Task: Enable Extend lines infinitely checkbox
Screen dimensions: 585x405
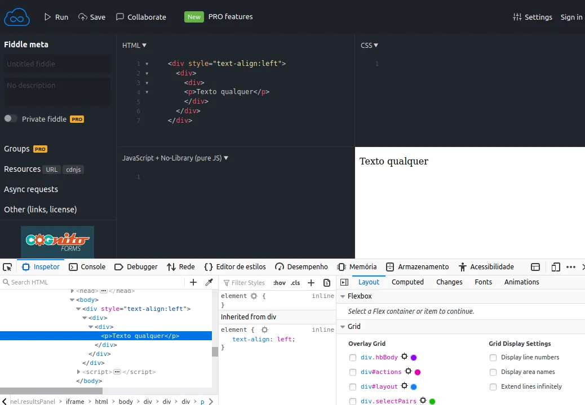Action: (493, 386)
